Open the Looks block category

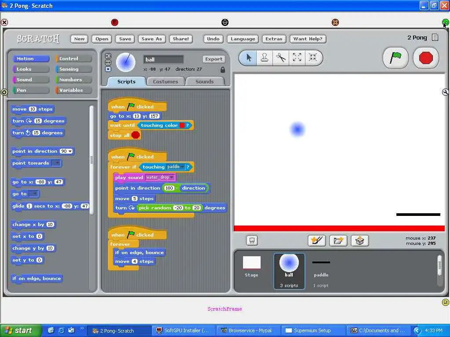31,69
